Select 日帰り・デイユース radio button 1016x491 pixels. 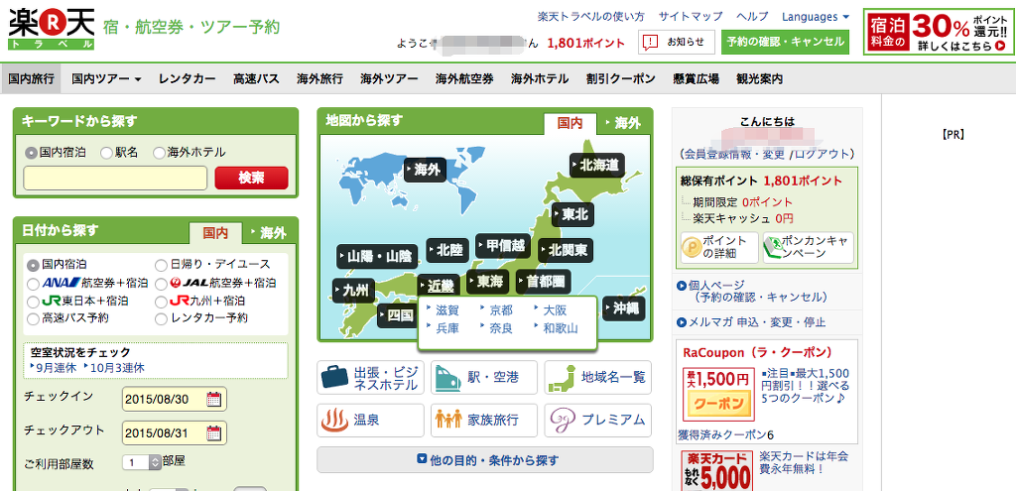pos(161,265)
